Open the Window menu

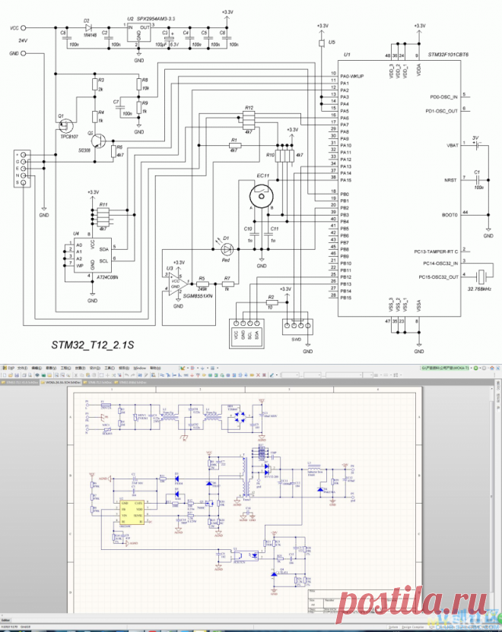click(x=139, y=368)
